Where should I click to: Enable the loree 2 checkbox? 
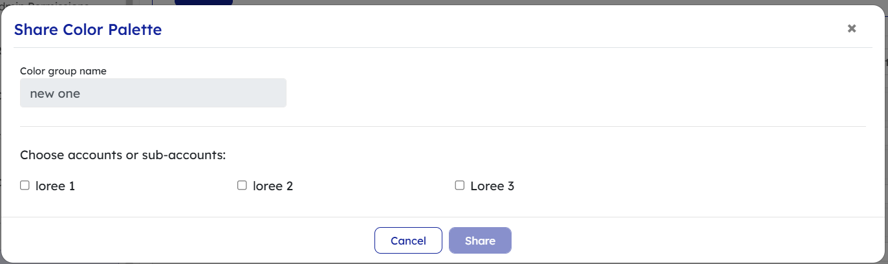pos(243,186)
